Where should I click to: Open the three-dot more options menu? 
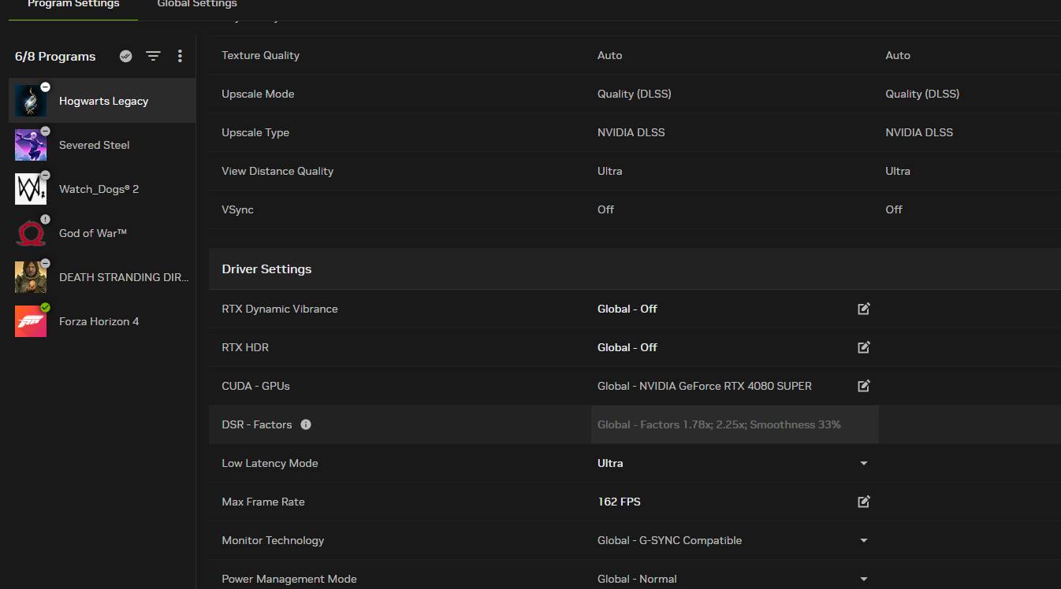(180, 56)
